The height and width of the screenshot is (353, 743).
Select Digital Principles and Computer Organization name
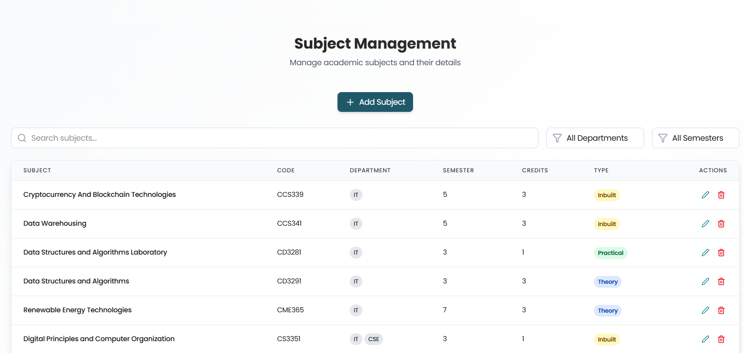[x=99, y=339]
